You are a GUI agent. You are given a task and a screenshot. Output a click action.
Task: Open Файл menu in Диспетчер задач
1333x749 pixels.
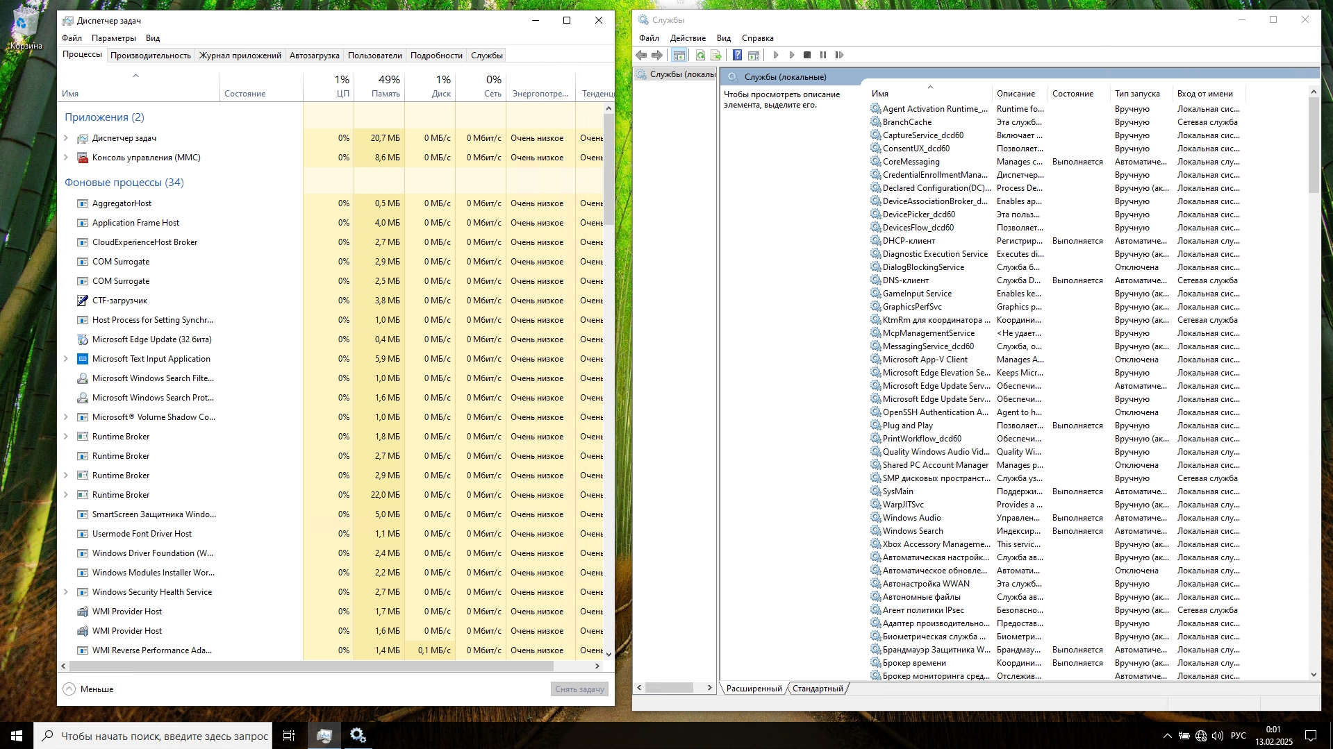coord(72,38)
